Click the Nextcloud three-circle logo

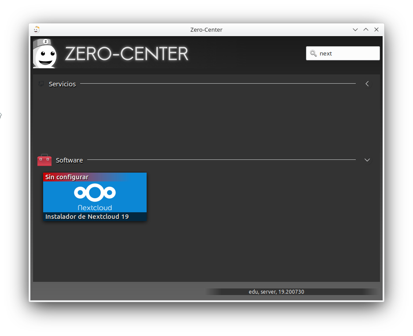coord(95,192)
